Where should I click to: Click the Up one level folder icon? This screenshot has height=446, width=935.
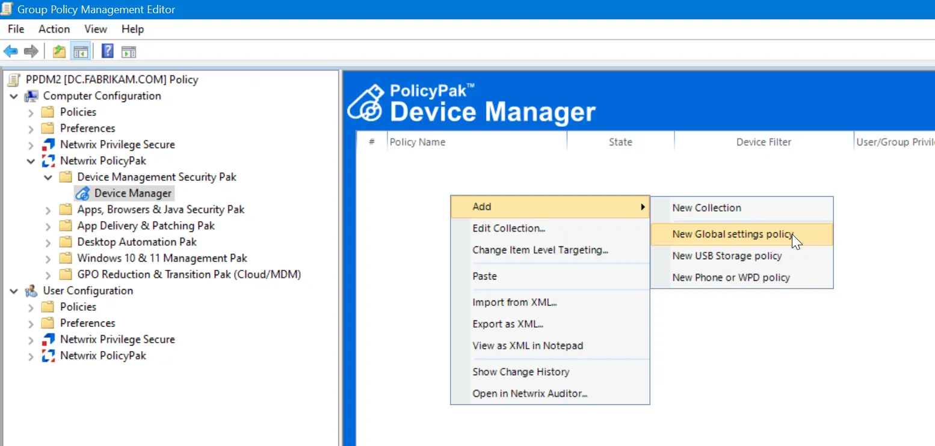click(x=59, y=52)
